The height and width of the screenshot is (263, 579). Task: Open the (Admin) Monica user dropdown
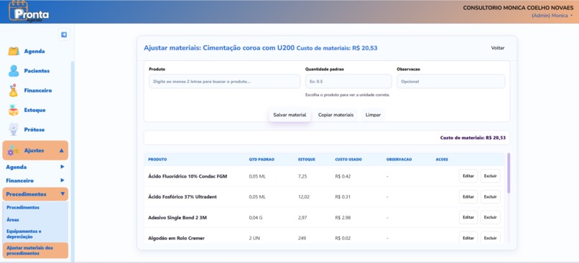pos(552,16)
